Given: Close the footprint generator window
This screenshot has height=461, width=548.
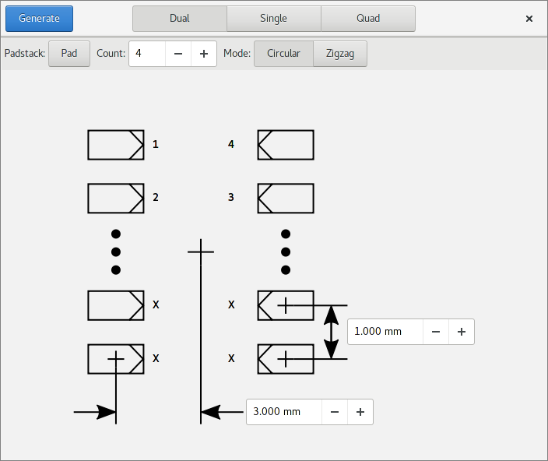Looking at the screenshot, I should [529, 19].
